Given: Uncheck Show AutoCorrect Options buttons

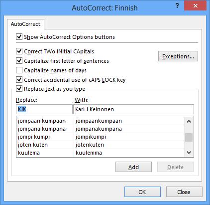Looking at the screenshot, I should coord(19,37).
